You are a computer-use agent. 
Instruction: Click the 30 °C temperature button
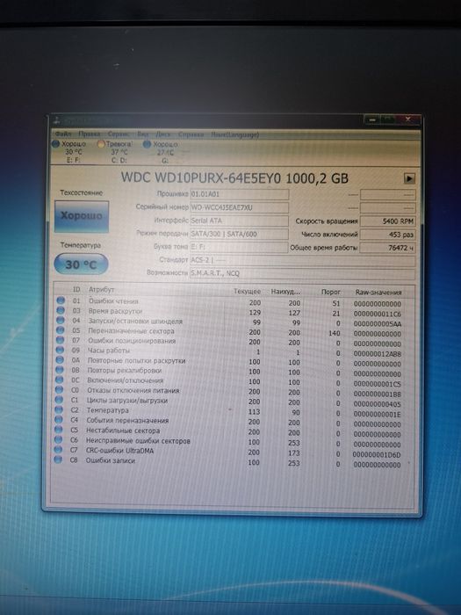(81, 264)
